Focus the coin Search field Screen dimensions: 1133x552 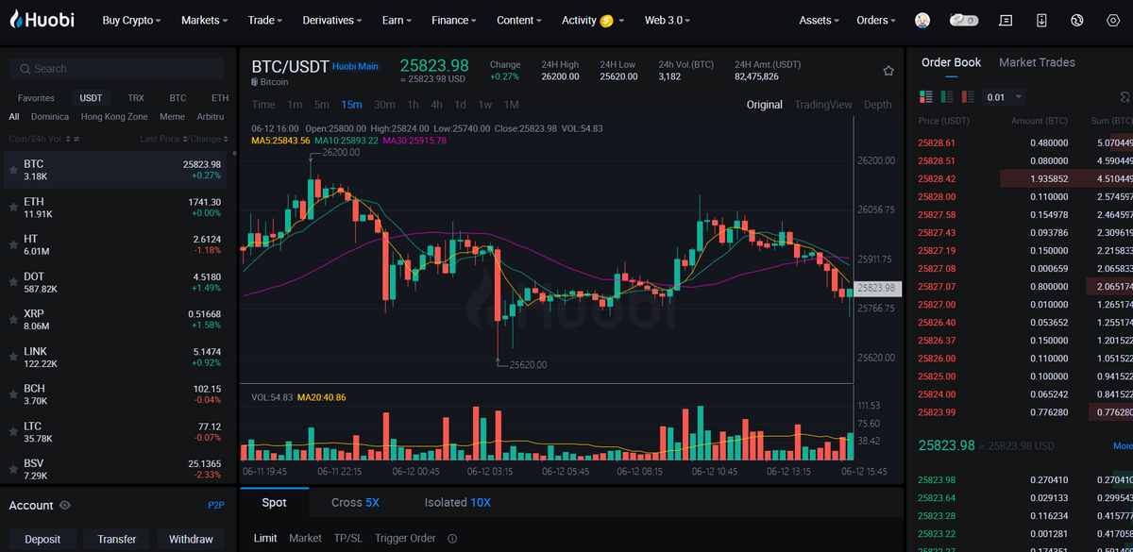point(117,69)
